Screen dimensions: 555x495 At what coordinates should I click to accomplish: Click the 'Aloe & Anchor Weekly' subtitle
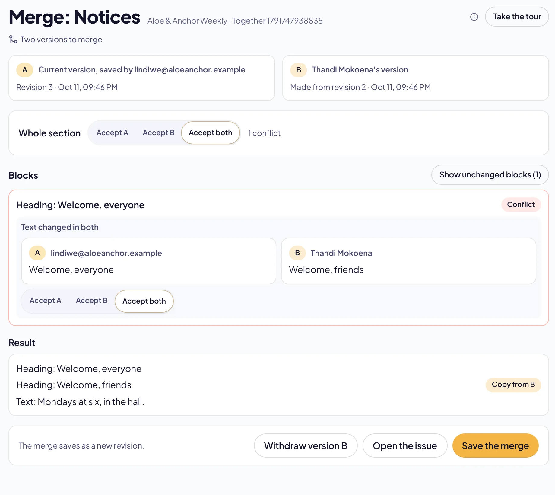click(187, 21)
